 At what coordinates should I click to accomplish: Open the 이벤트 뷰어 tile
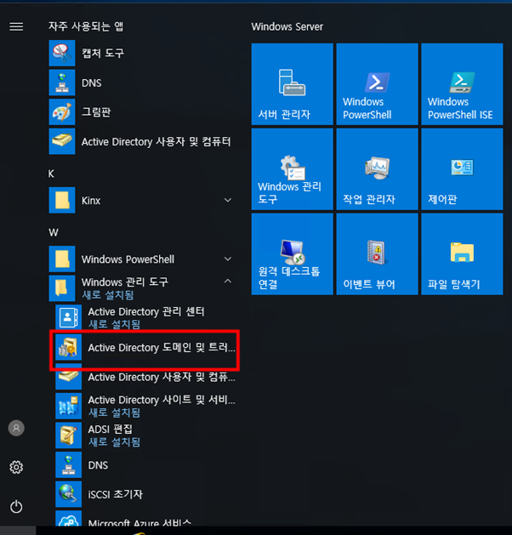pos(377,253)
